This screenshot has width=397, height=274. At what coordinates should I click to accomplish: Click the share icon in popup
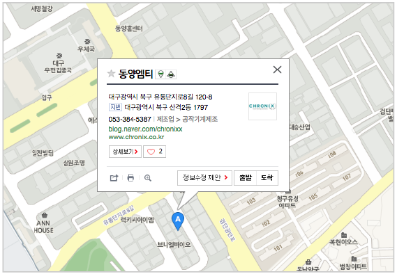[x=114, y=178]
